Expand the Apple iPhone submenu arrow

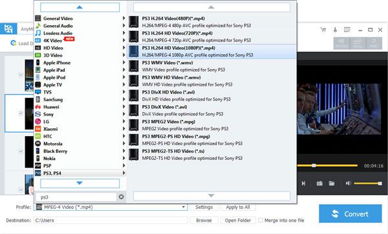pyautogui.click(x=124, y=63)
